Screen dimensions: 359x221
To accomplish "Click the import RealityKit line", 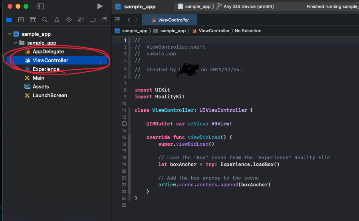I will (160, 97).
